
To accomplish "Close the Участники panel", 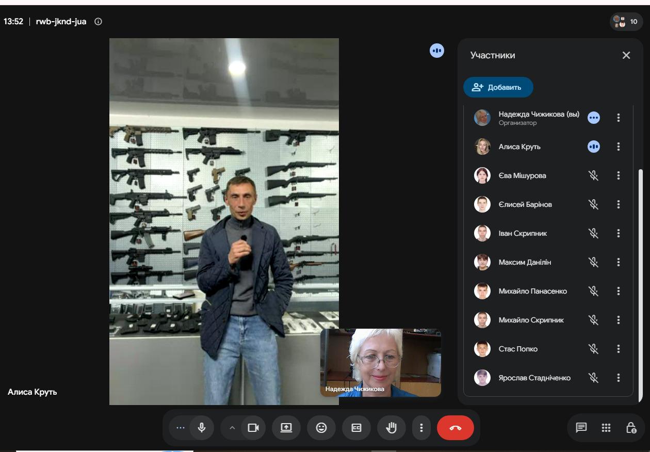I will coord(626,55).
